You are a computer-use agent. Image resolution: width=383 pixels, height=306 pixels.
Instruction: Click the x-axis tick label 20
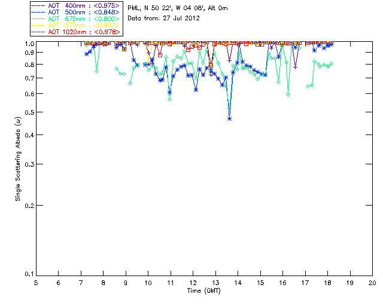372,283
